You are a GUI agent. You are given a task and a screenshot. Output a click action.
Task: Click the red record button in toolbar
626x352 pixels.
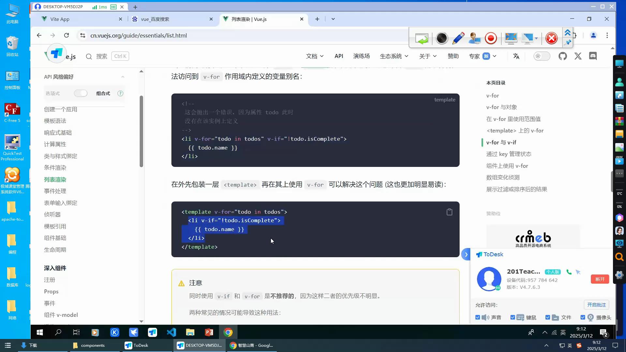(491, 38)
